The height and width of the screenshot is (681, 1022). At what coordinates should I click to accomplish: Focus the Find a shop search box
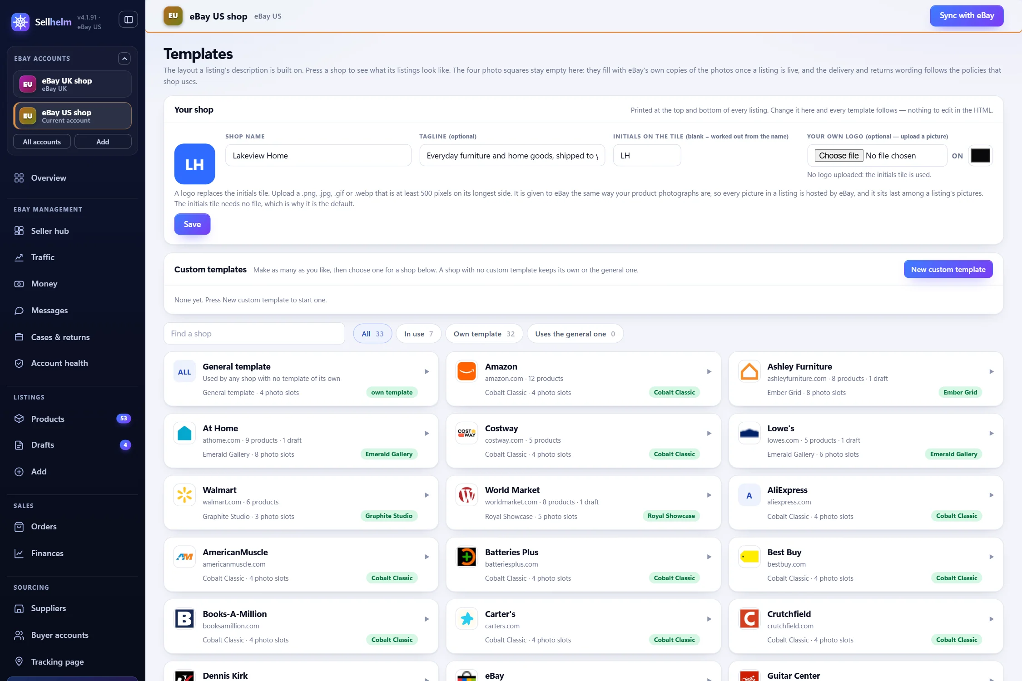254,334
